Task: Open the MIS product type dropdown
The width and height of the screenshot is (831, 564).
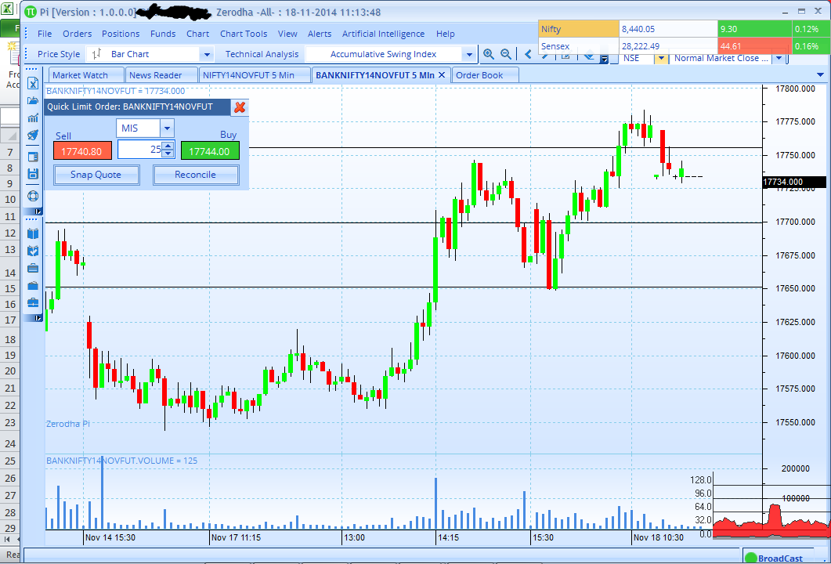Action: [x=167, y=128]
